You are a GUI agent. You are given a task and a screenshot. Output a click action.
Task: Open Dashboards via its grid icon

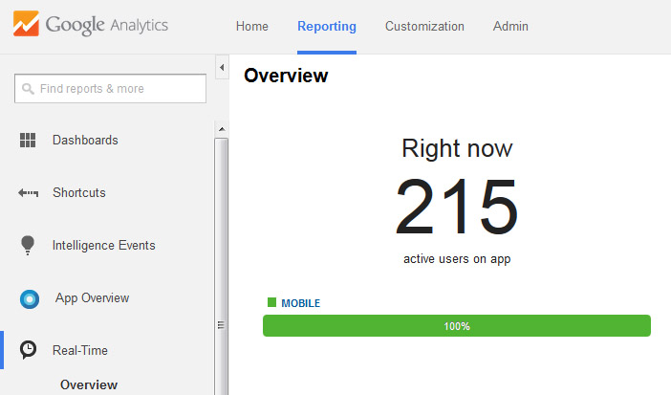28,140
